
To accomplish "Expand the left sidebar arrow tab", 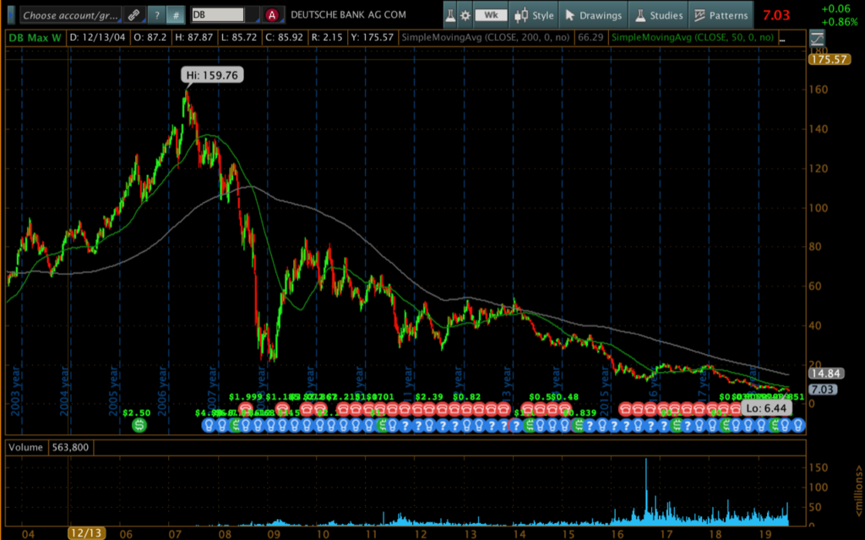I will [10, 15].
